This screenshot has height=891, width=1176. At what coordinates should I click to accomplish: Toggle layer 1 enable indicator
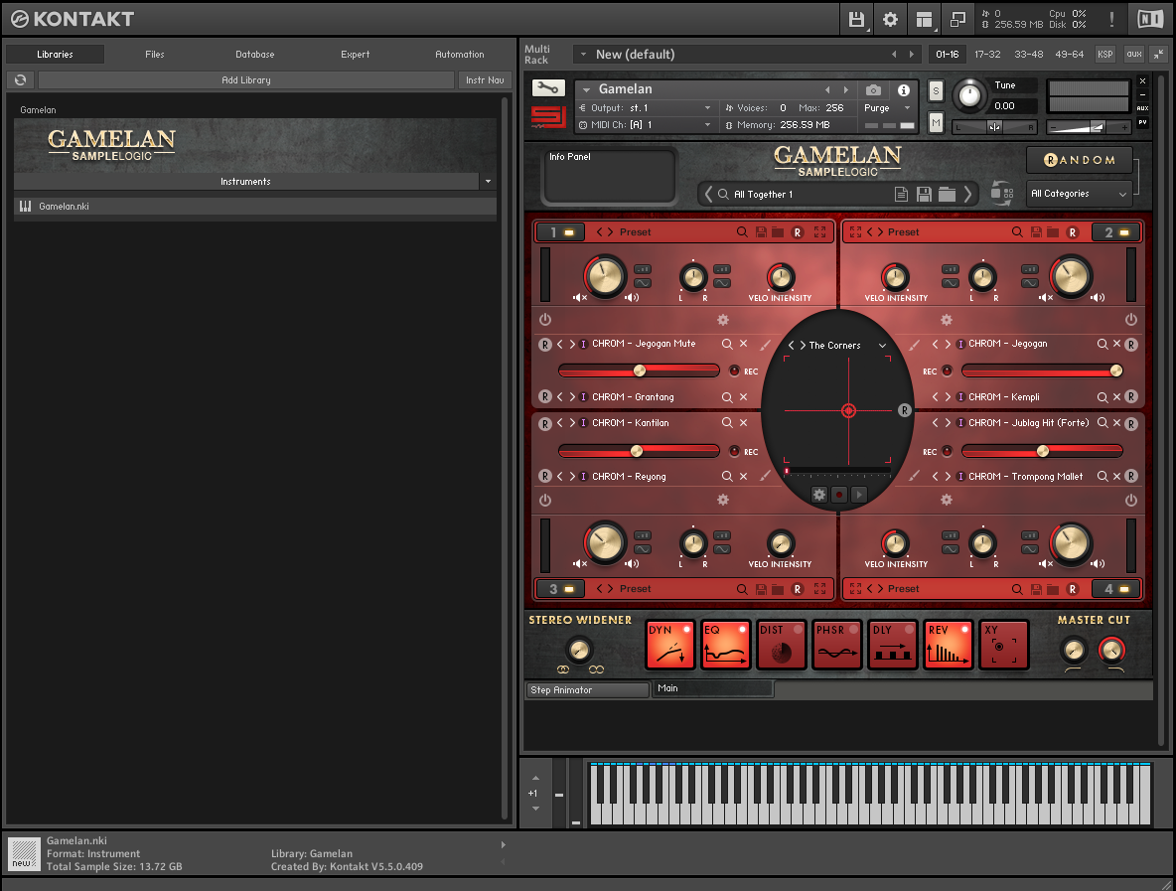(568, 232)
